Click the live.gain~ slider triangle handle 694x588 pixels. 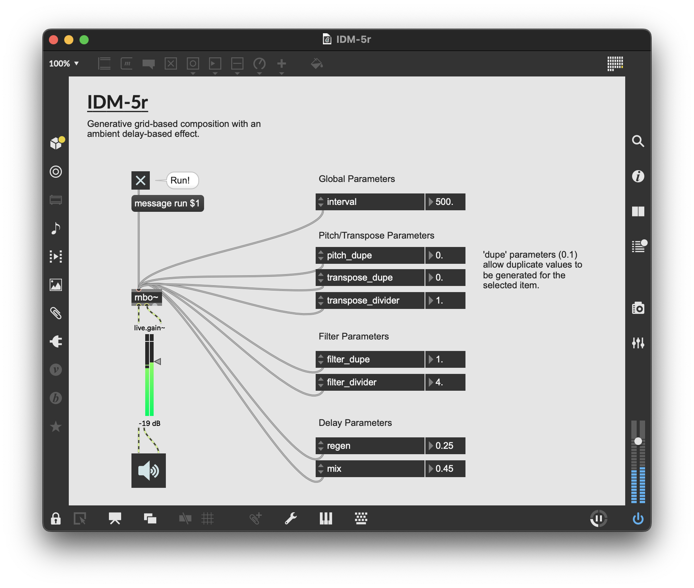pyautogui.click(x=157, y=361)
